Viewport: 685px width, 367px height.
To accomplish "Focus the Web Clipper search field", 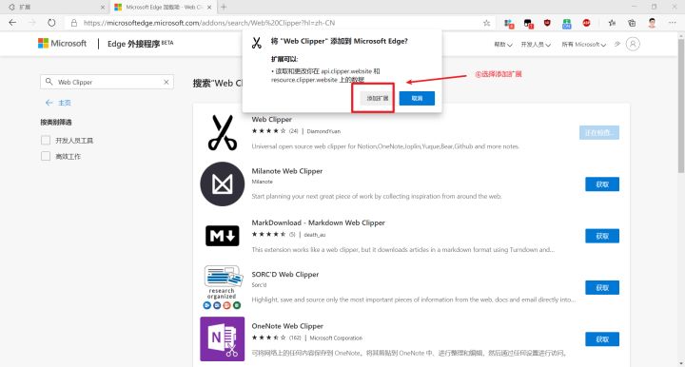I will [107, 82].
